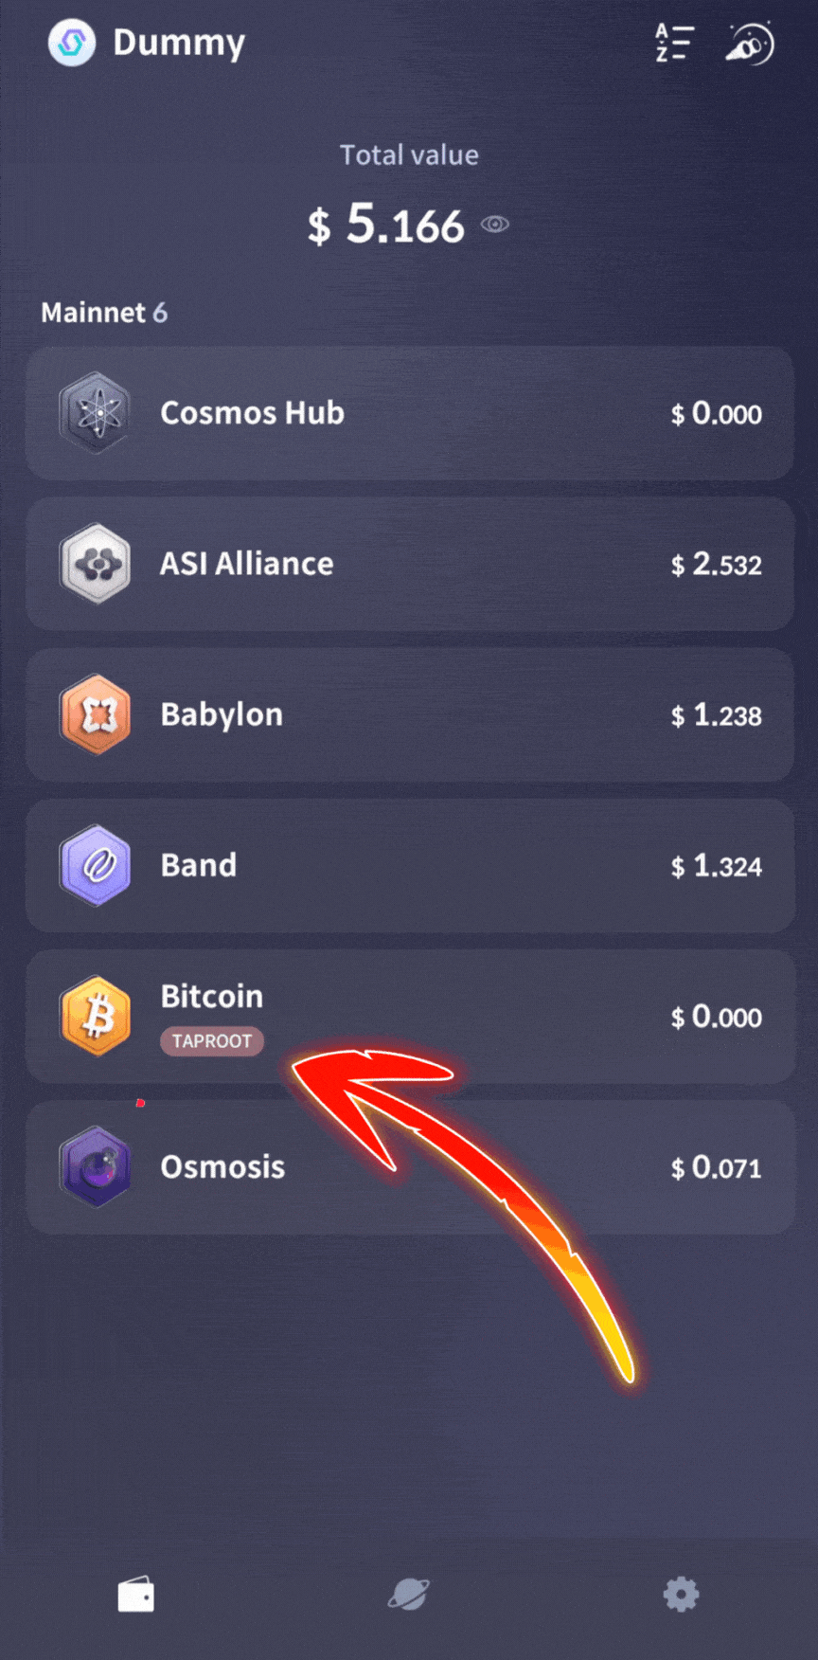Expand the Mainnet chains section
Image resolution: width=818 pixels, height=1660 pixels.
(x=104, y=313)
